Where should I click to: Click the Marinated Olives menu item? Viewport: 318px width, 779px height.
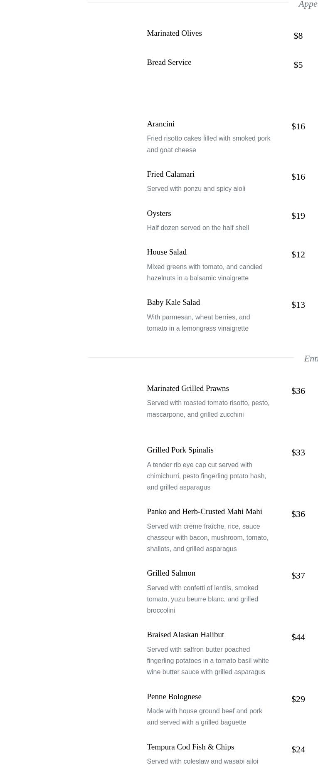pyautogui.click(x=174, y=33)
